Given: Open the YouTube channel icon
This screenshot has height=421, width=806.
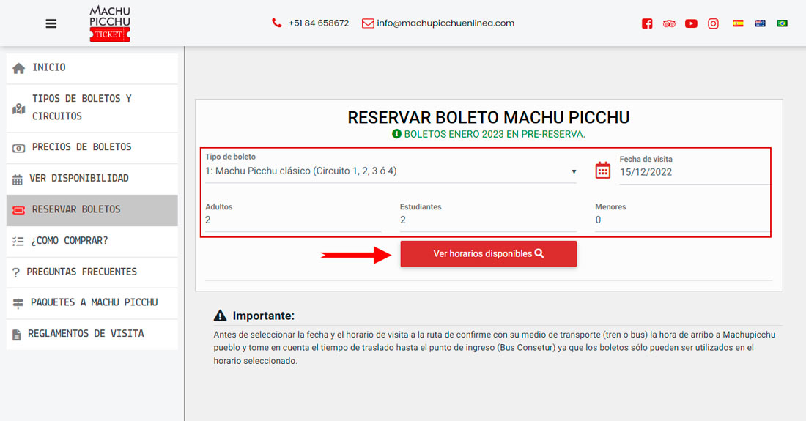Looking at the screenshot, I should point(691,23).
